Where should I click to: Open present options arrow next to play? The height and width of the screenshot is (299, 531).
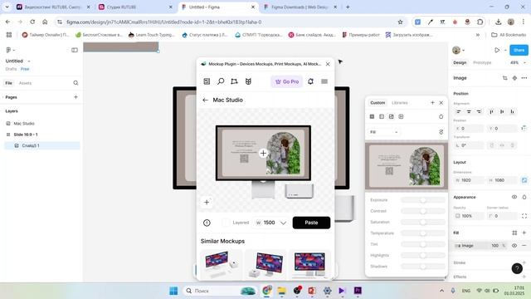tap(505, 50)
